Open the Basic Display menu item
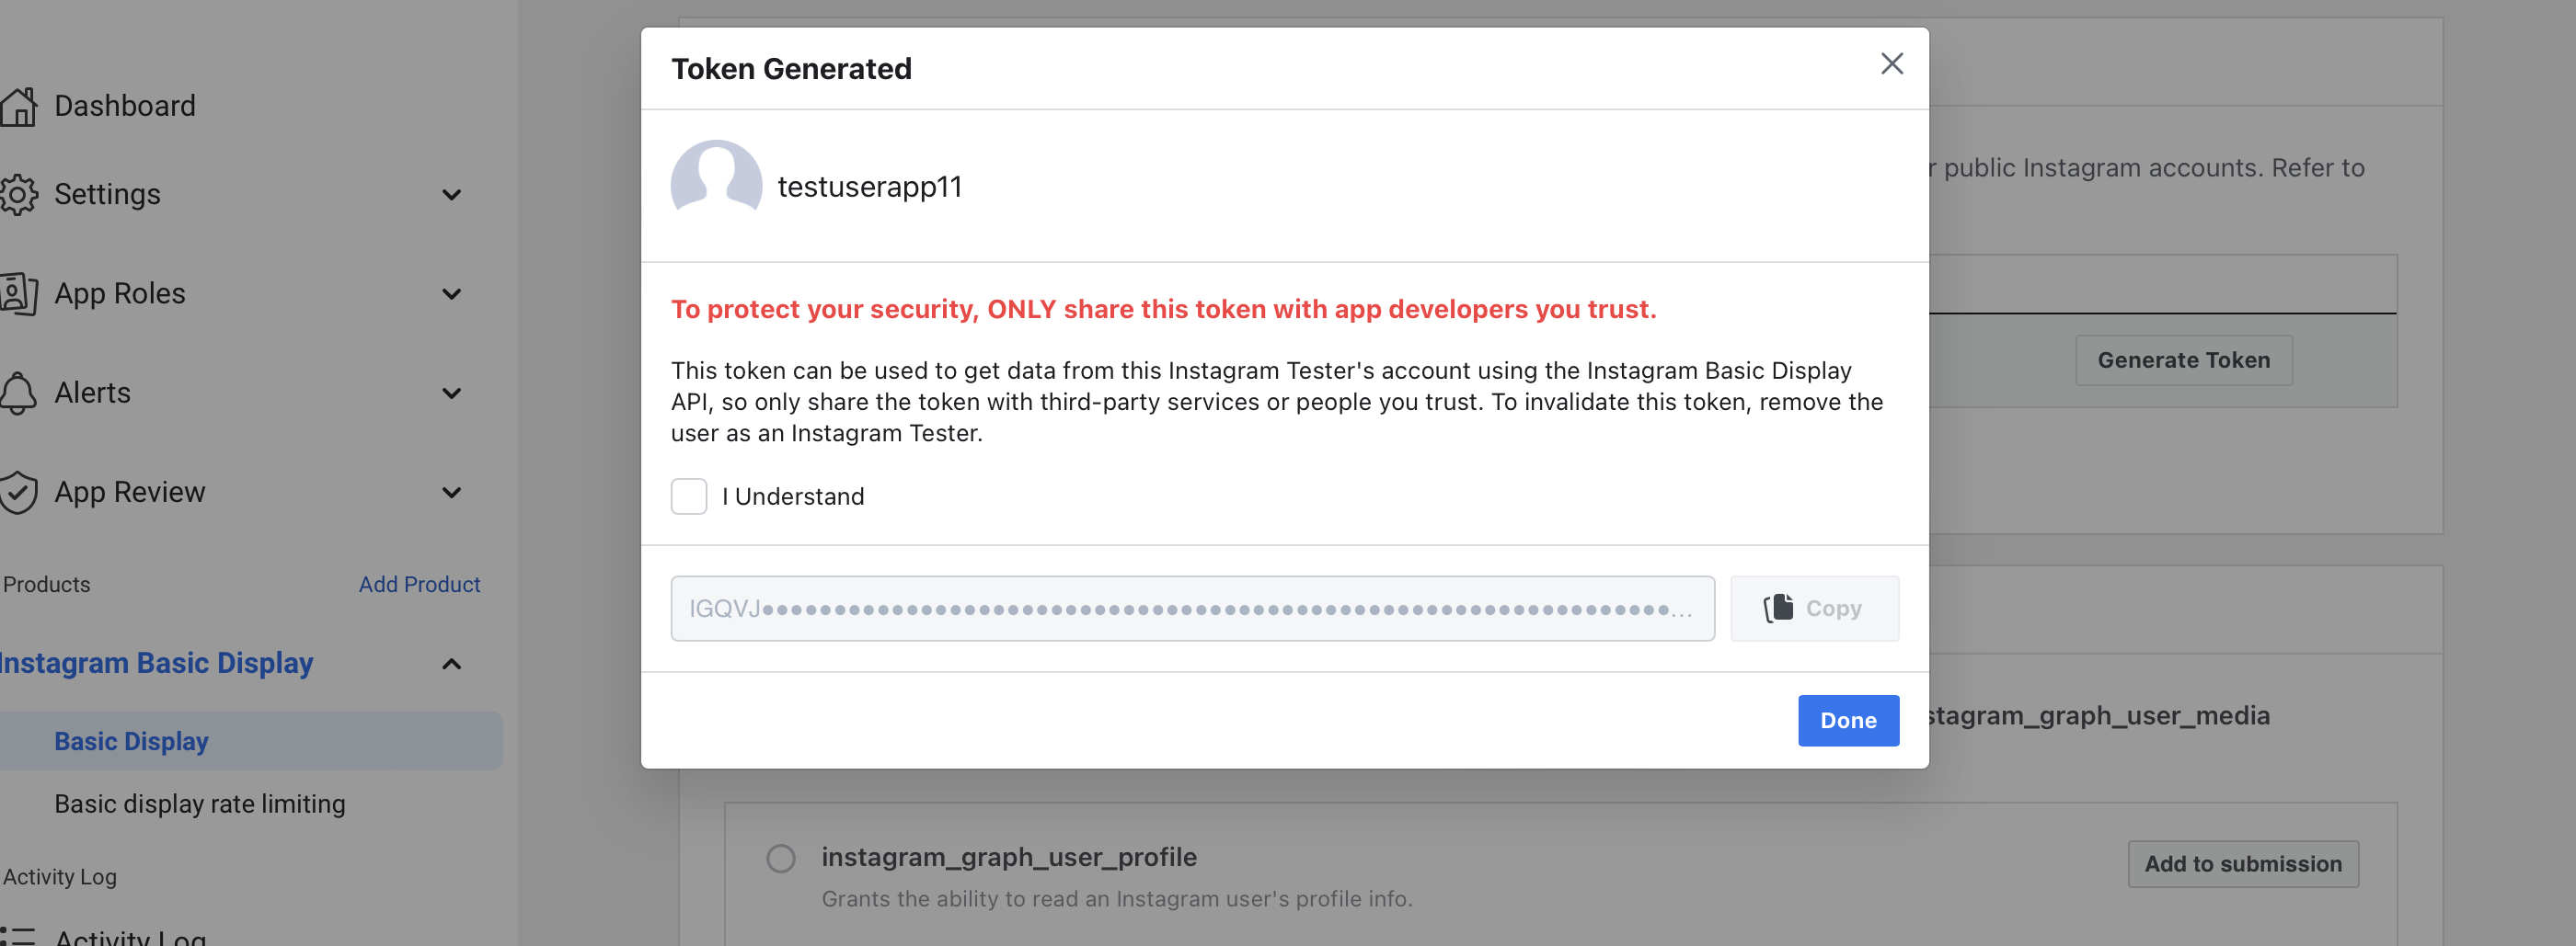Image resolution: width=2576 pixels, height=946 pixels. point(131,741)
